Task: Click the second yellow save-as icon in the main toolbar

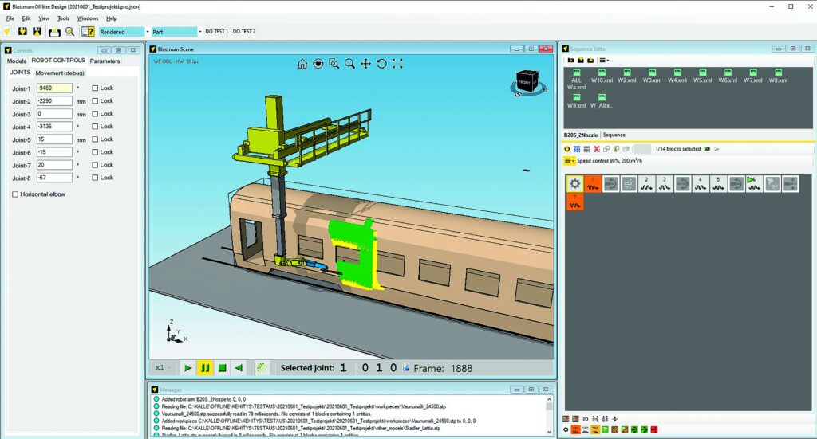Action: (x=37, y=32)
